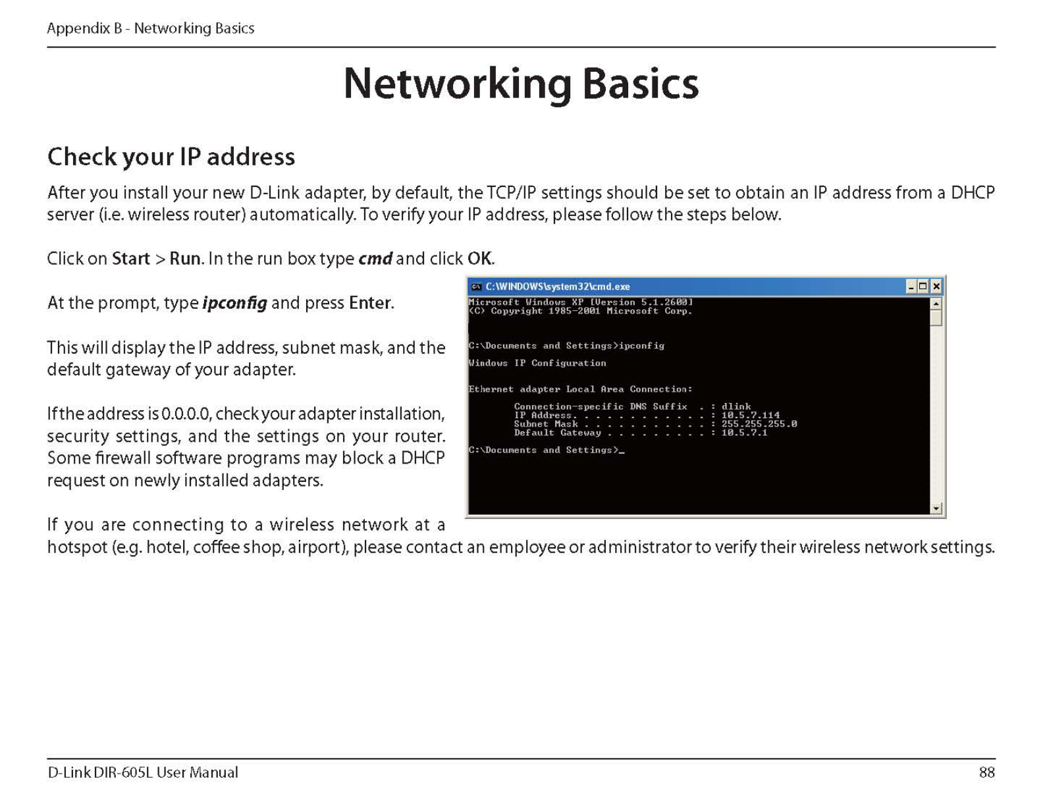Click the C:\WINDOWS\system32\cmd.exe title text

[x=558, y=286]
